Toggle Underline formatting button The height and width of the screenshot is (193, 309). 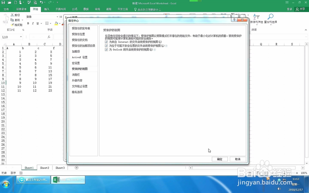pyautogui.click(x=37, y=23)
